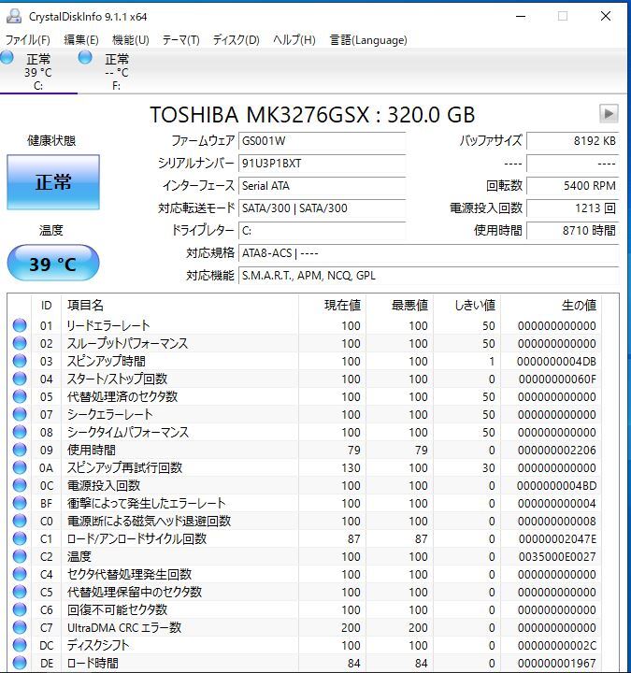Click status orb for 代替処理済のセクタ数 row
This screenshot has height=673, width=631.
click(x=20, y=396)
